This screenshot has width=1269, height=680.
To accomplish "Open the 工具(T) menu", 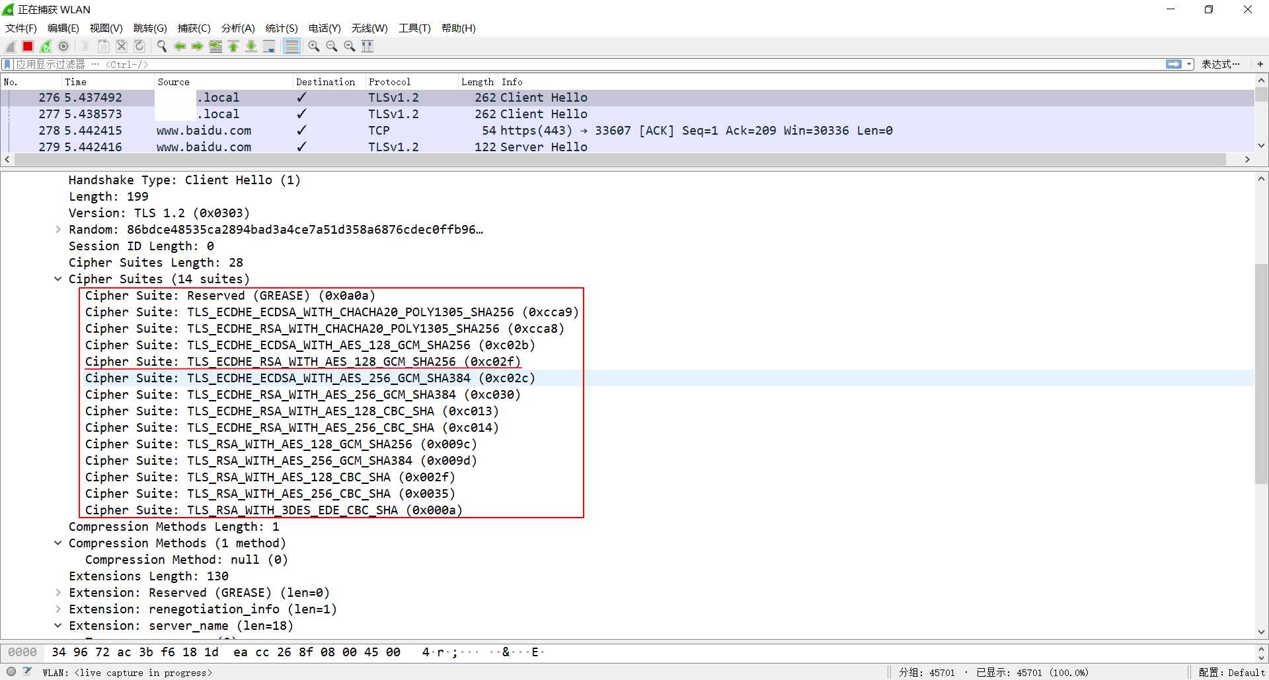I will [414, 28].
